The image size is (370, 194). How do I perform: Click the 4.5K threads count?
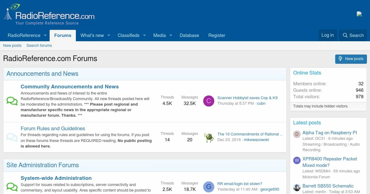coord(167,103)
